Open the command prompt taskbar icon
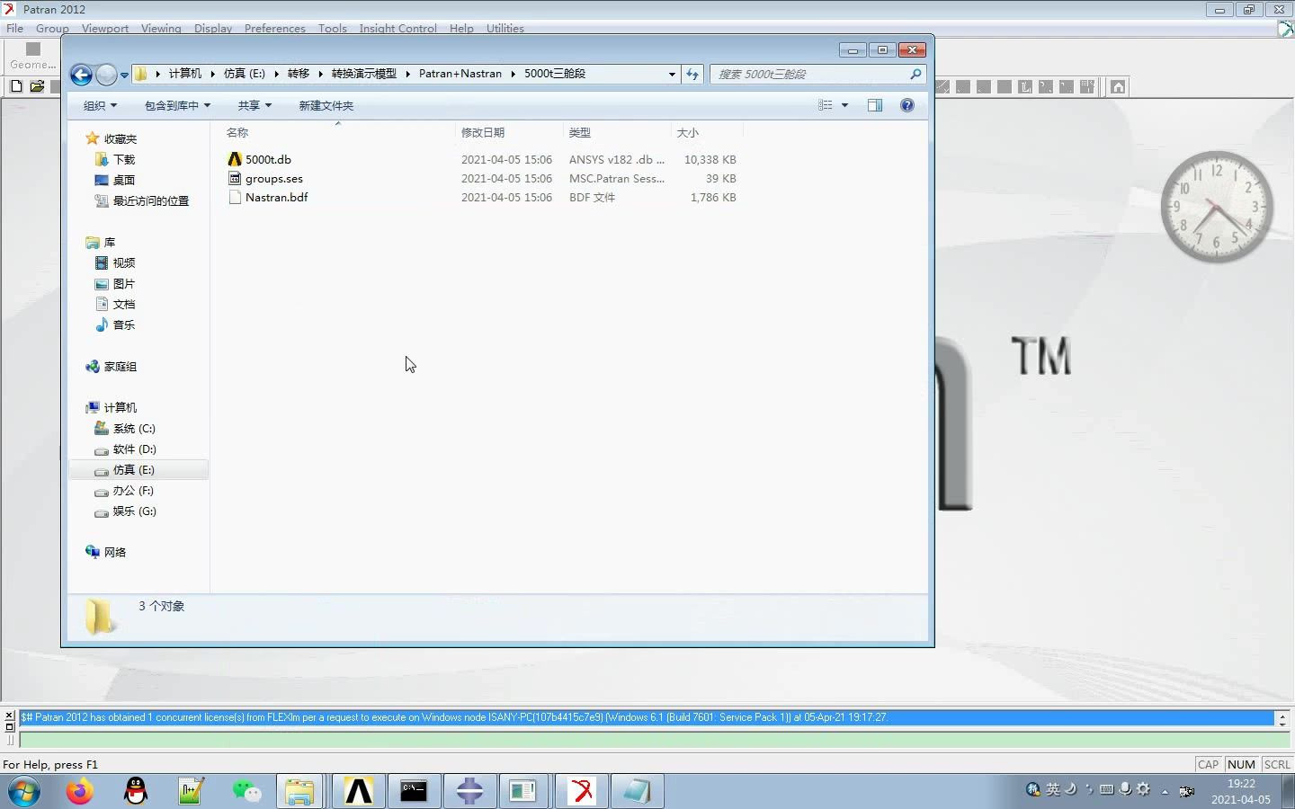The height and width of the screenshot is (809, 1295). click(414, 791)
